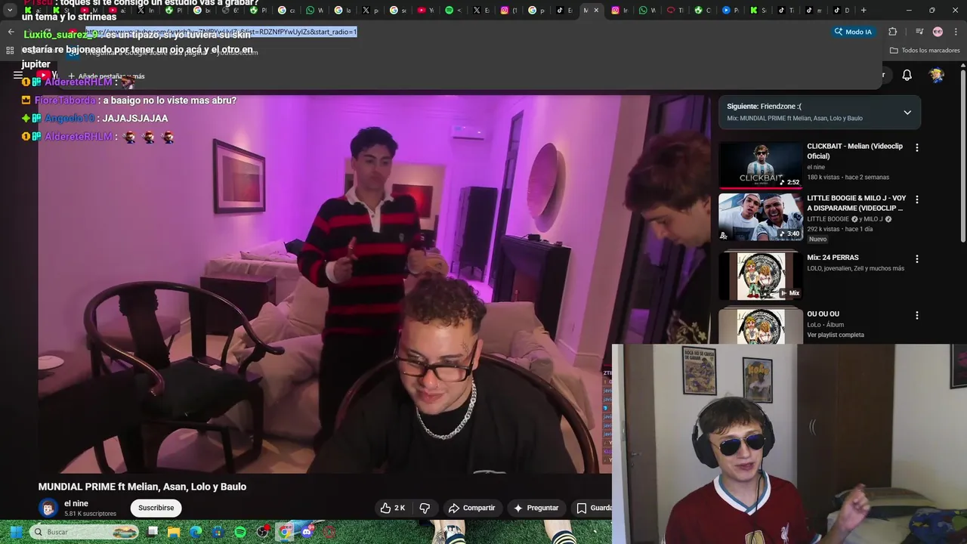This screenshot has width=967, height=544.
Task: Click the Modo IA button
Action: 853,32
